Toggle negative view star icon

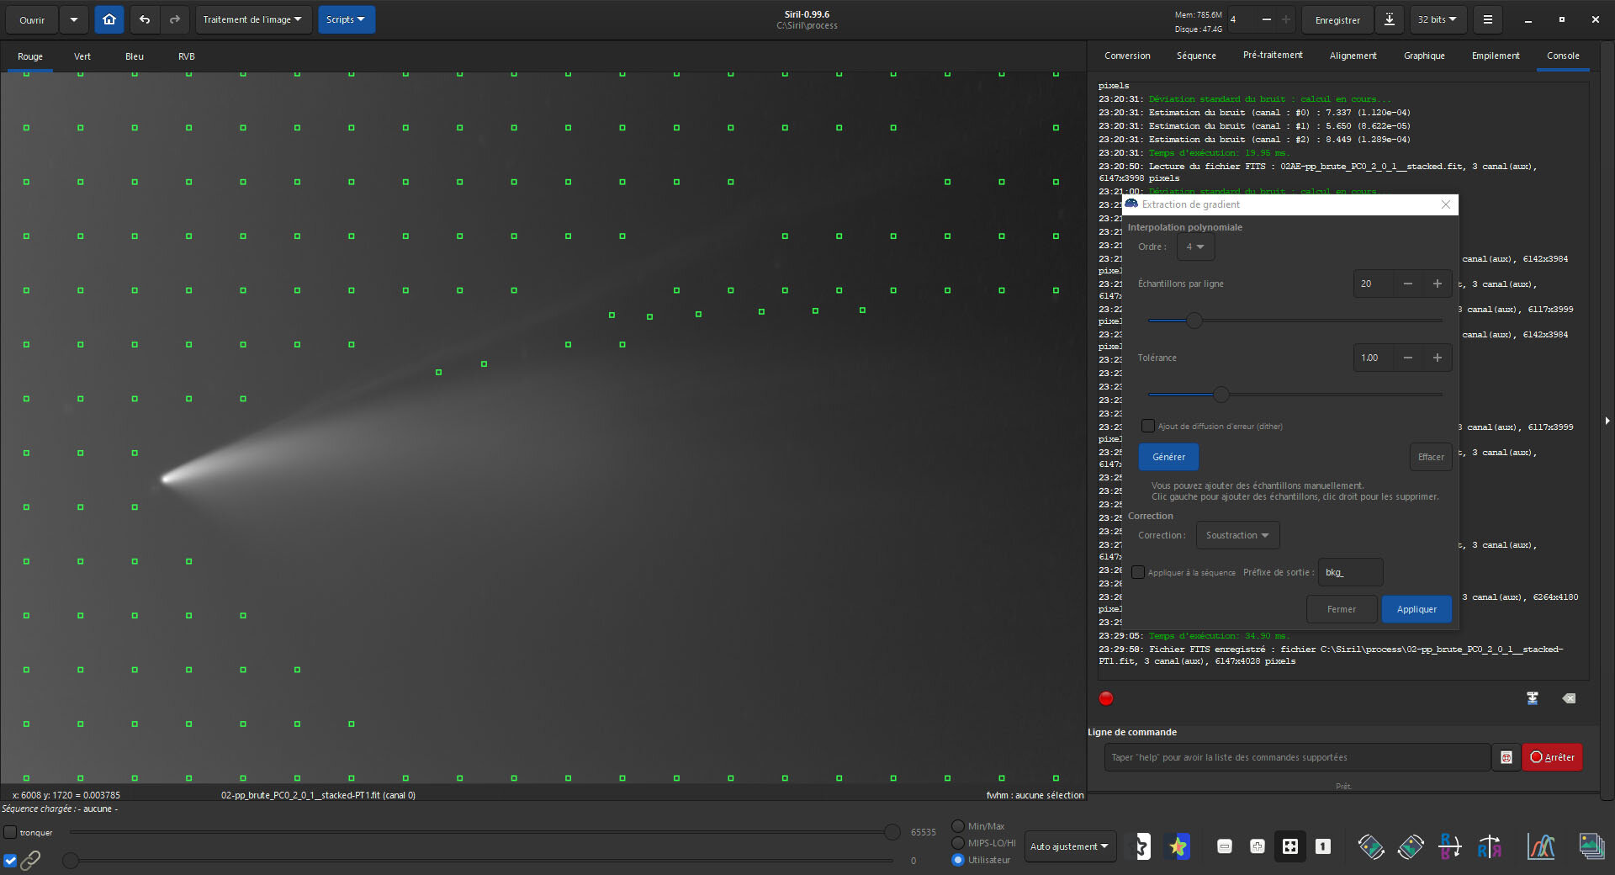1141,846
